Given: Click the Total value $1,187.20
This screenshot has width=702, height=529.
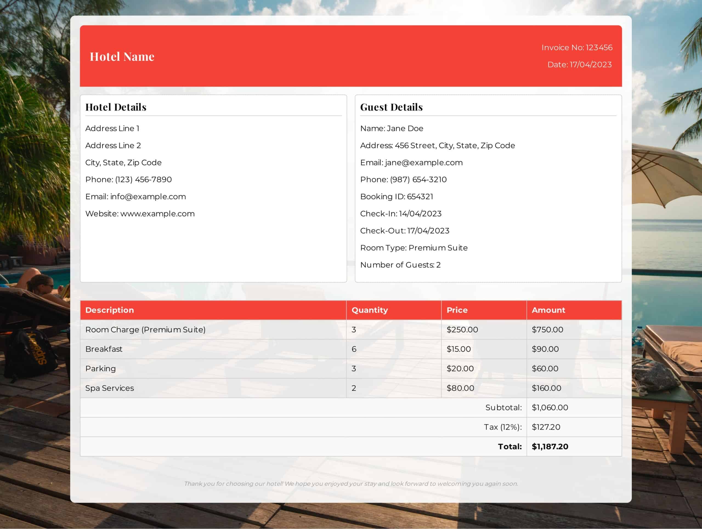Looking at the screenshot, I should click(550, 446).
